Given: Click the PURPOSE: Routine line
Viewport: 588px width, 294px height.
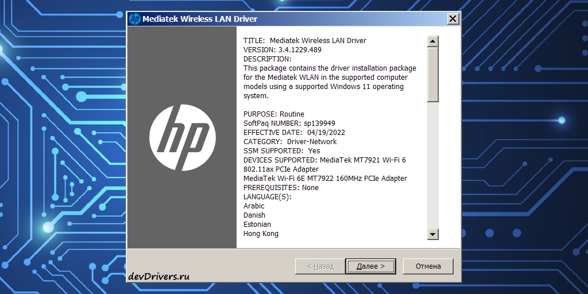Looking at the screenshot, I should (274, 114).
